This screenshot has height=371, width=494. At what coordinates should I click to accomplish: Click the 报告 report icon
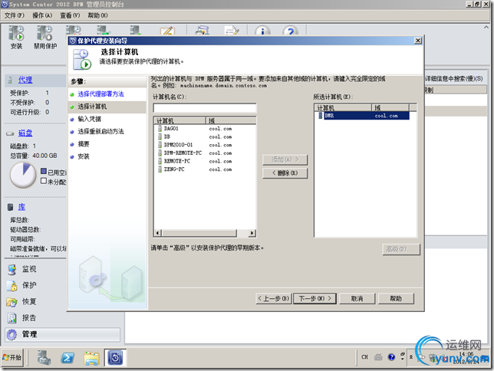(12, 318)
